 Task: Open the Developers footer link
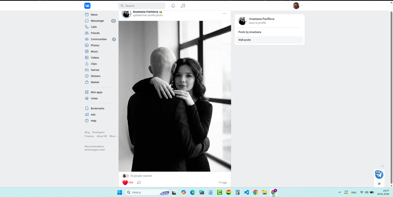click(x=98, y=132)
